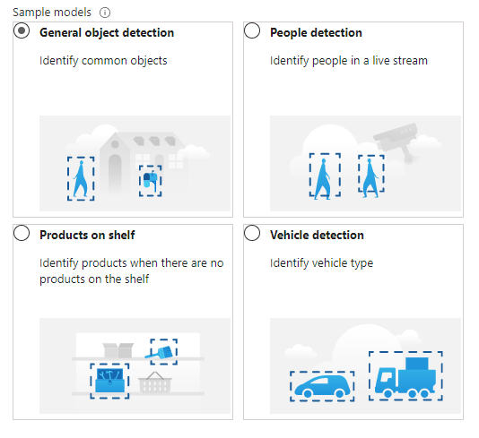This screenshot has width=479, height=438.
Task: Choose the Products on shelf radio button
Action: [x=22, y=233]
